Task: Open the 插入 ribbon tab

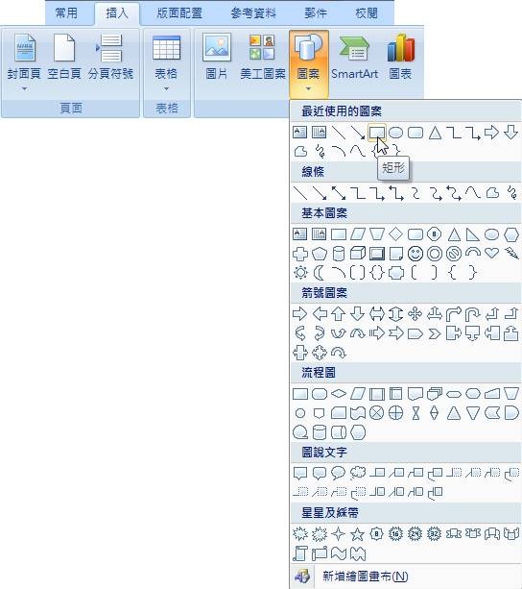Action: (117, 13)
